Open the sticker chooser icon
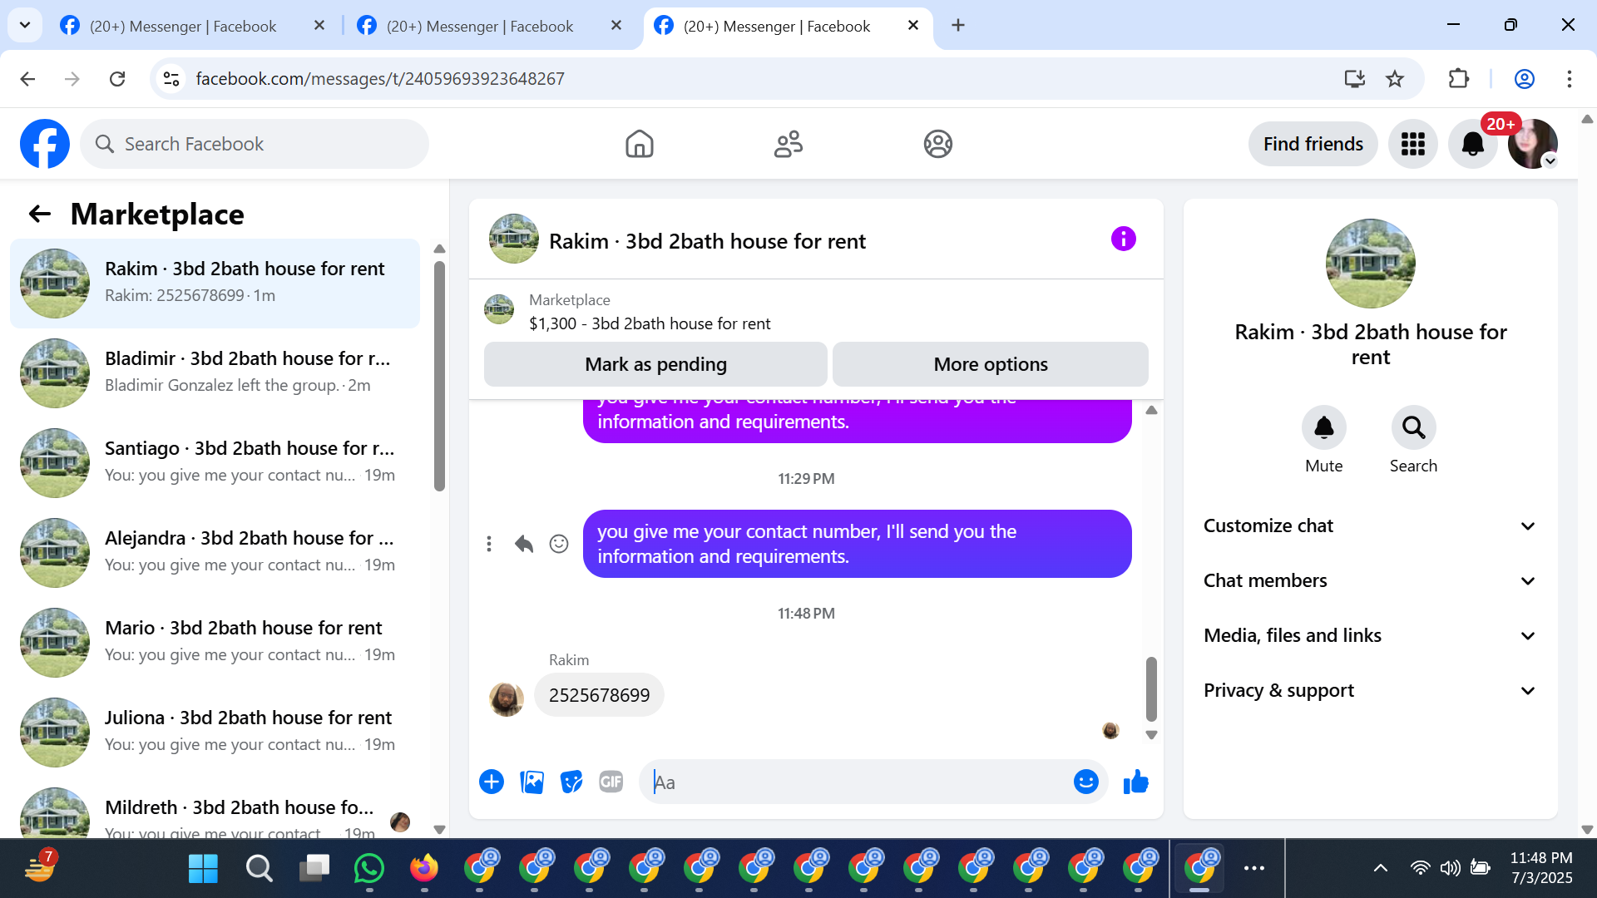 (571, 782)
